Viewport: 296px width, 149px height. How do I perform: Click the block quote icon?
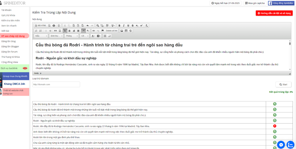tap(55, 31)
